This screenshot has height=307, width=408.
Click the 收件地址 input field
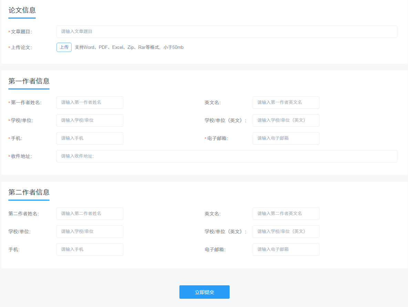227,156
